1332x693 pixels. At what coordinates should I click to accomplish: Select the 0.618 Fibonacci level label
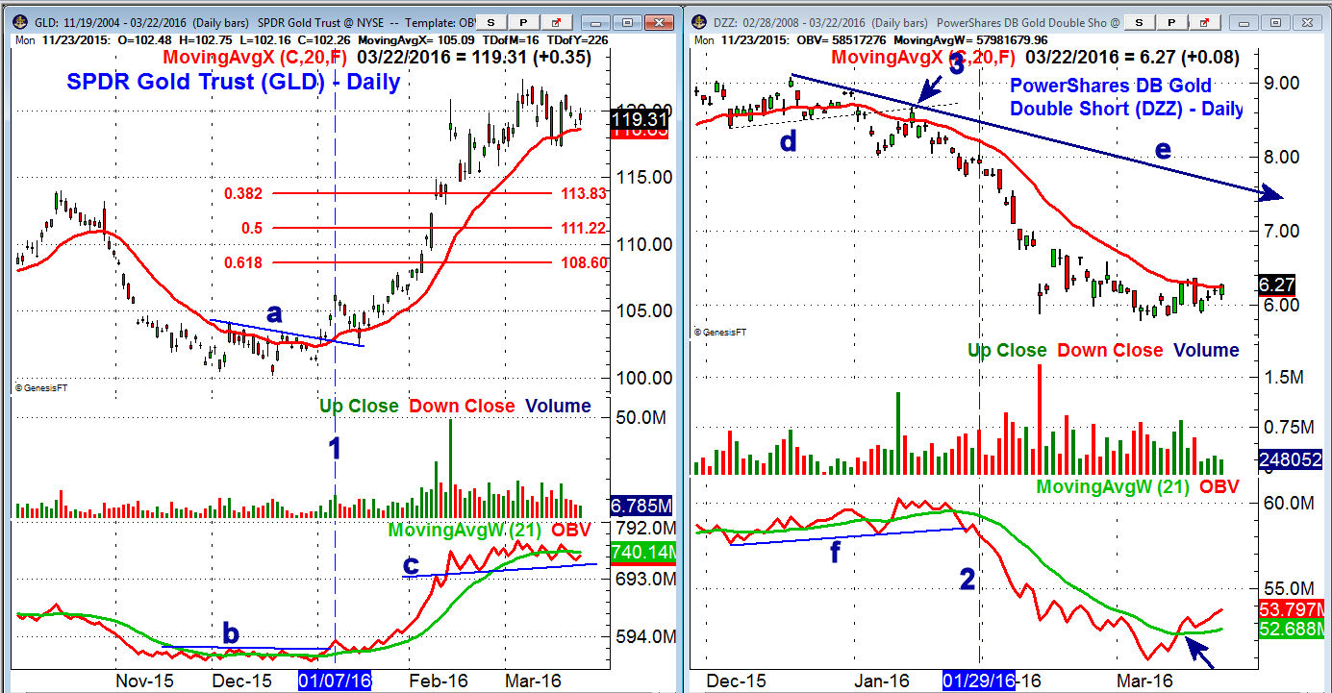[243, 262]
